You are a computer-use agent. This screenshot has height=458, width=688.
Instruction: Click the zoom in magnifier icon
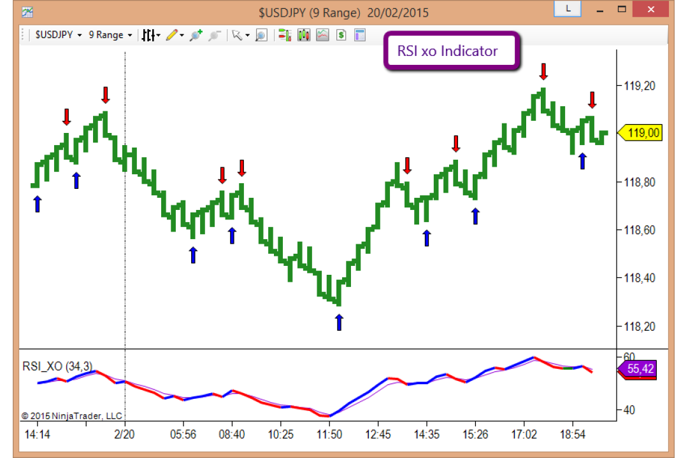196,35
